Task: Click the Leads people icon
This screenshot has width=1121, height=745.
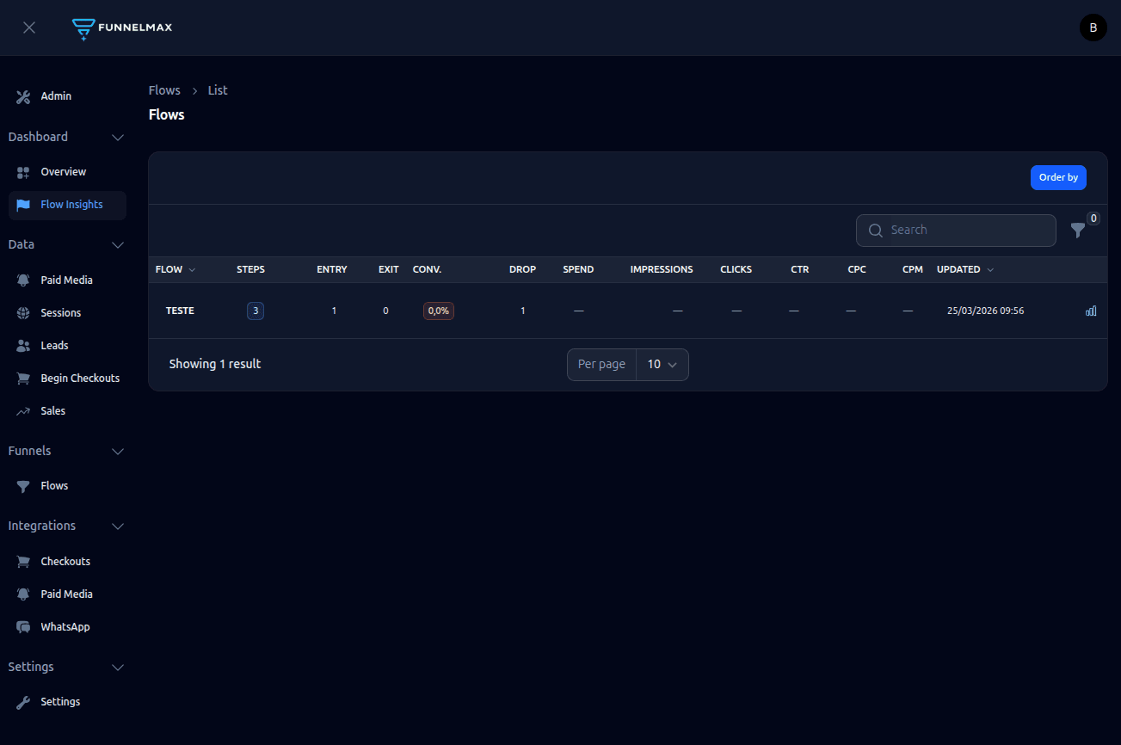Action: pos(23,345)
